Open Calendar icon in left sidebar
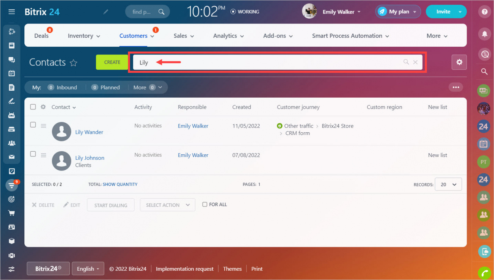Viewport: 494px width, 280px height. pos(12,73)
